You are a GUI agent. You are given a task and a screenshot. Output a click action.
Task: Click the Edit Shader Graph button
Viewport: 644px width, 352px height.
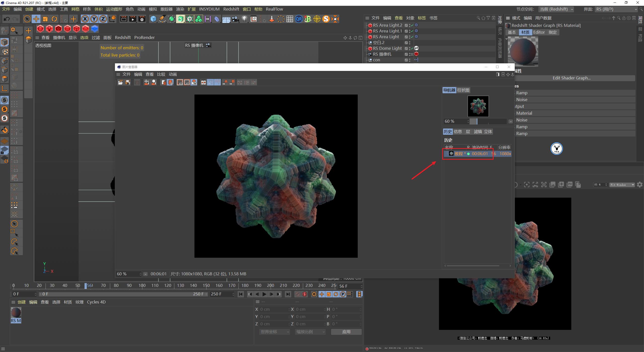[x=571, y=78]
